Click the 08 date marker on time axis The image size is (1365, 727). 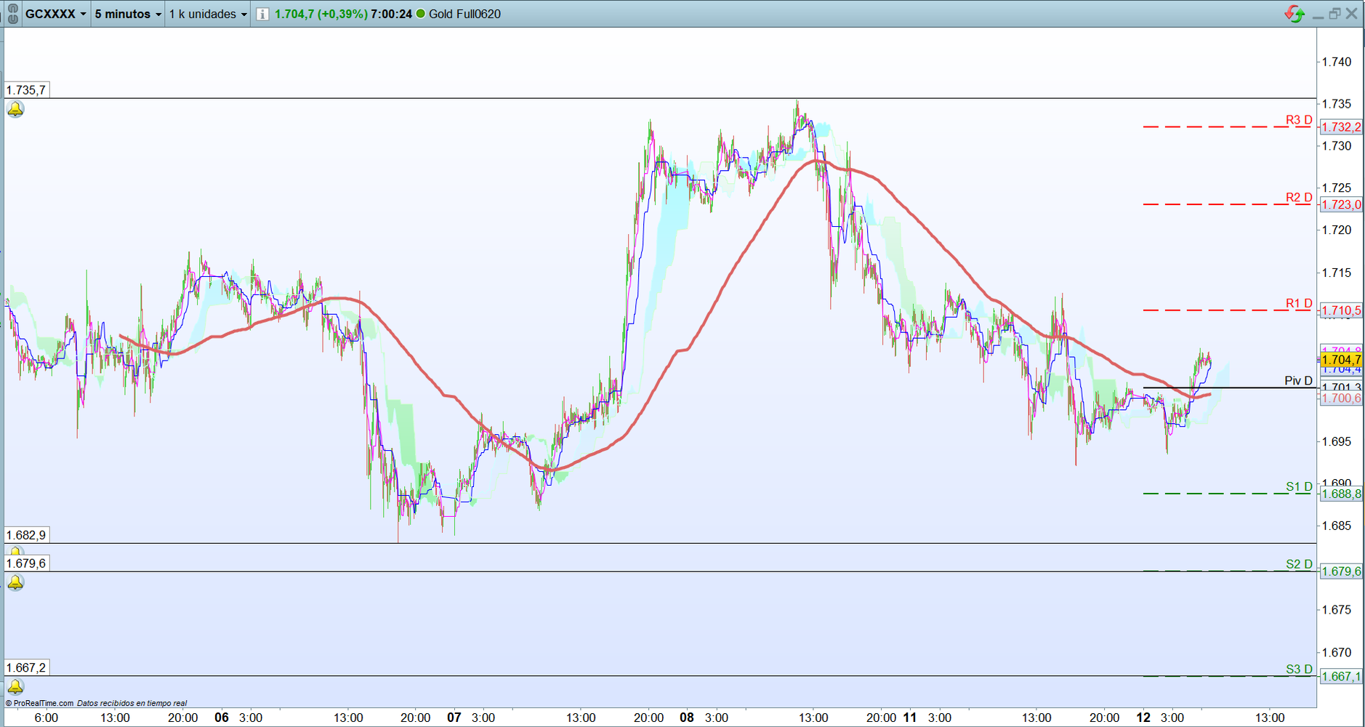pos(686,718)
